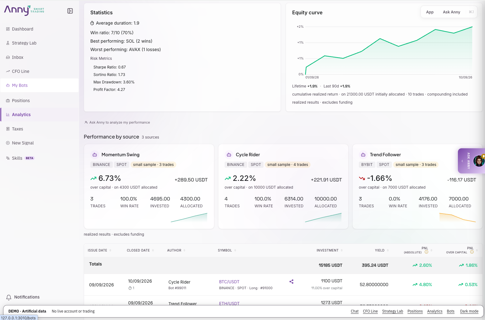
Task: Switch to the App tab at the top right
Action: [430, 12]
